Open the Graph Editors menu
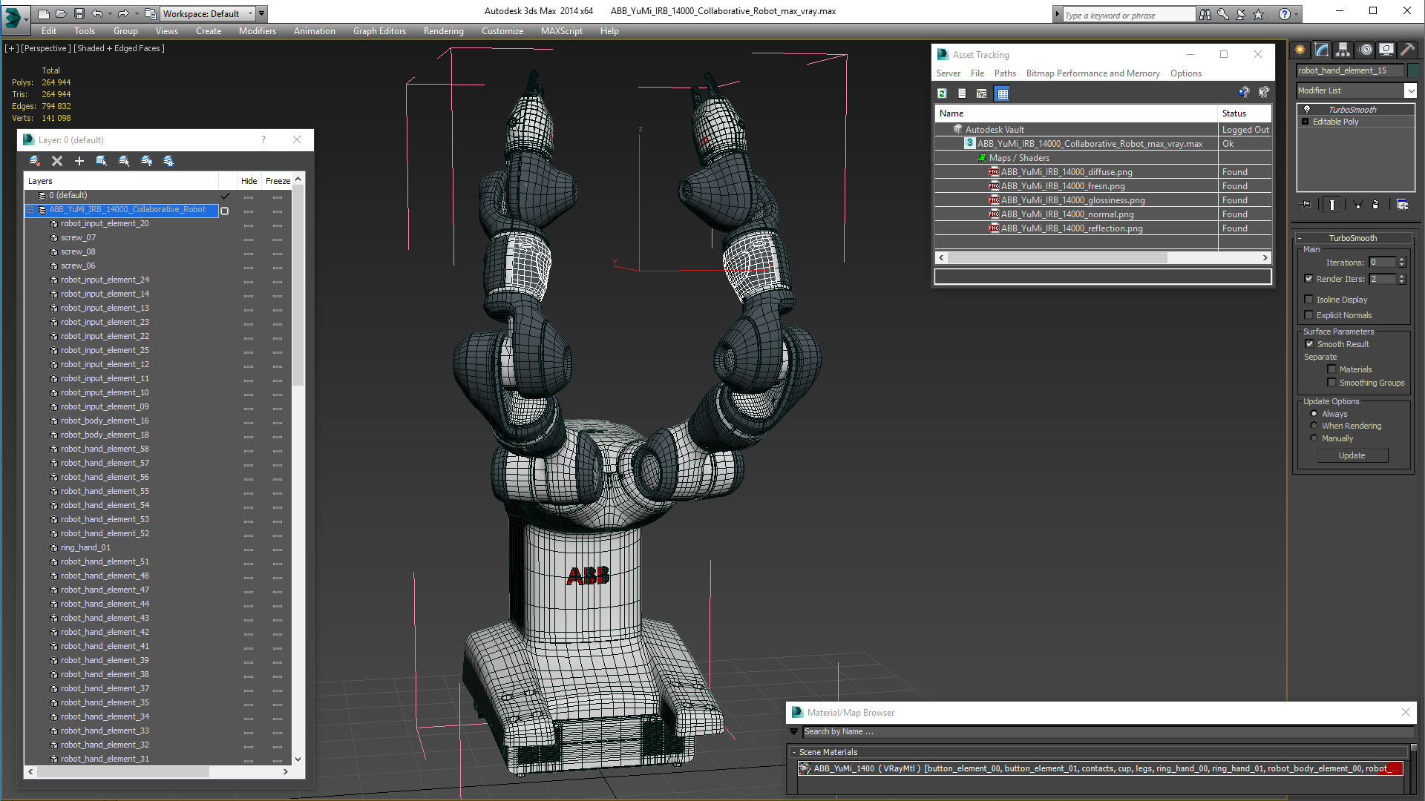Viewport: 1425px width, 801px height. pos(379,31)
